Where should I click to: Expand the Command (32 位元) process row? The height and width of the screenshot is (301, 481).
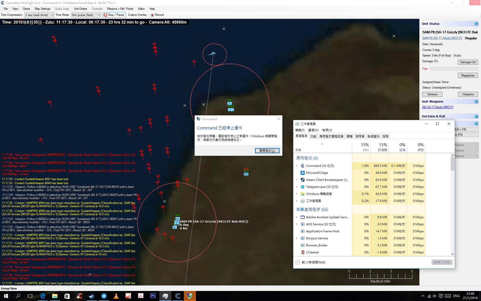[297, 166]
